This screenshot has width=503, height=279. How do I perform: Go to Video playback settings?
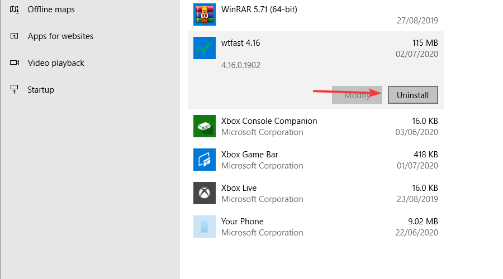[x=56, y=63]
